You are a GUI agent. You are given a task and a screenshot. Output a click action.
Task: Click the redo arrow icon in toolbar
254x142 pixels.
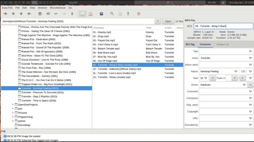tap(64, 14)
